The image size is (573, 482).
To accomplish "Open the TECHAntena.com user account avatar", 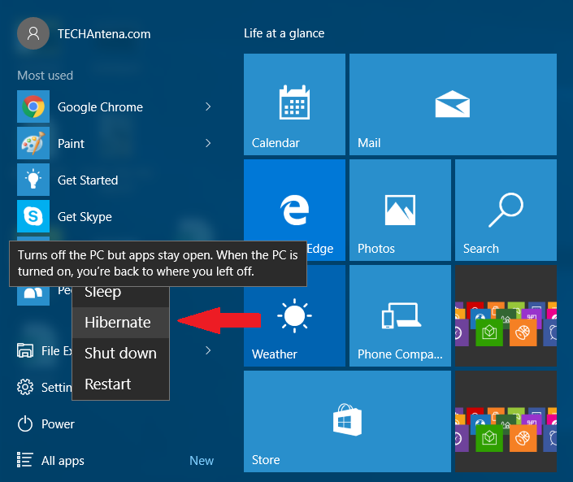I will [x=33, y=33].
